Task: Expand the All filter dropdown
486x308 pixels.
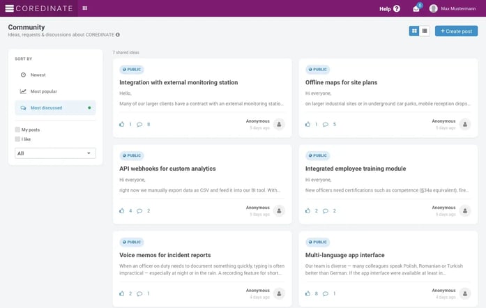Action: pos(55,153)
